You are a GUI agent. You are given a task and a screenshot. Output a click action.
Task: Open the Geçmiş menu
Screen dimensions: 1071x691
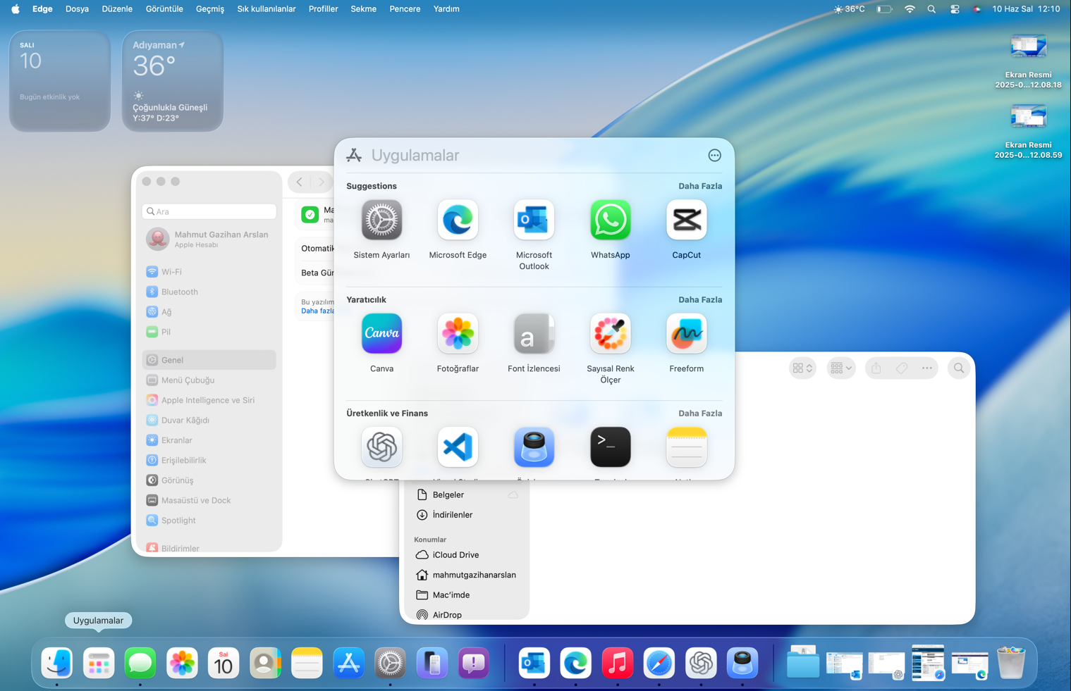(x=210, y=9)
